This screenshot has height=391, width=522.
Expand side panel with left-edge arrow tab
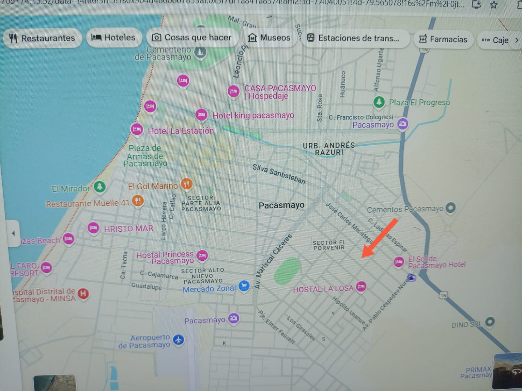pos(13,233)
